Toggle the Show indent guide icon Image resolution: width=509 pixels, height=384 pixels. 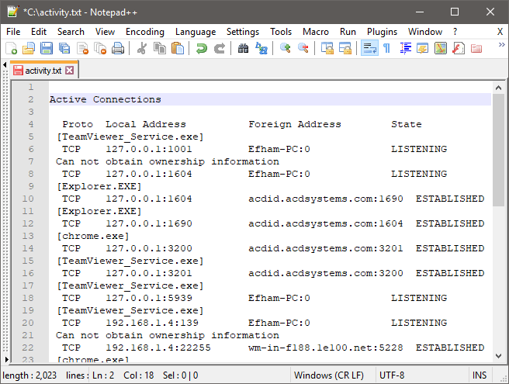click(405, 48)
